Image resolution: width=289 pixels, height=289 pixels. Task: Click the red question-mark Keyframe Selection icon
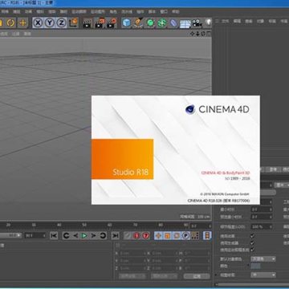[x=146, y=236]
